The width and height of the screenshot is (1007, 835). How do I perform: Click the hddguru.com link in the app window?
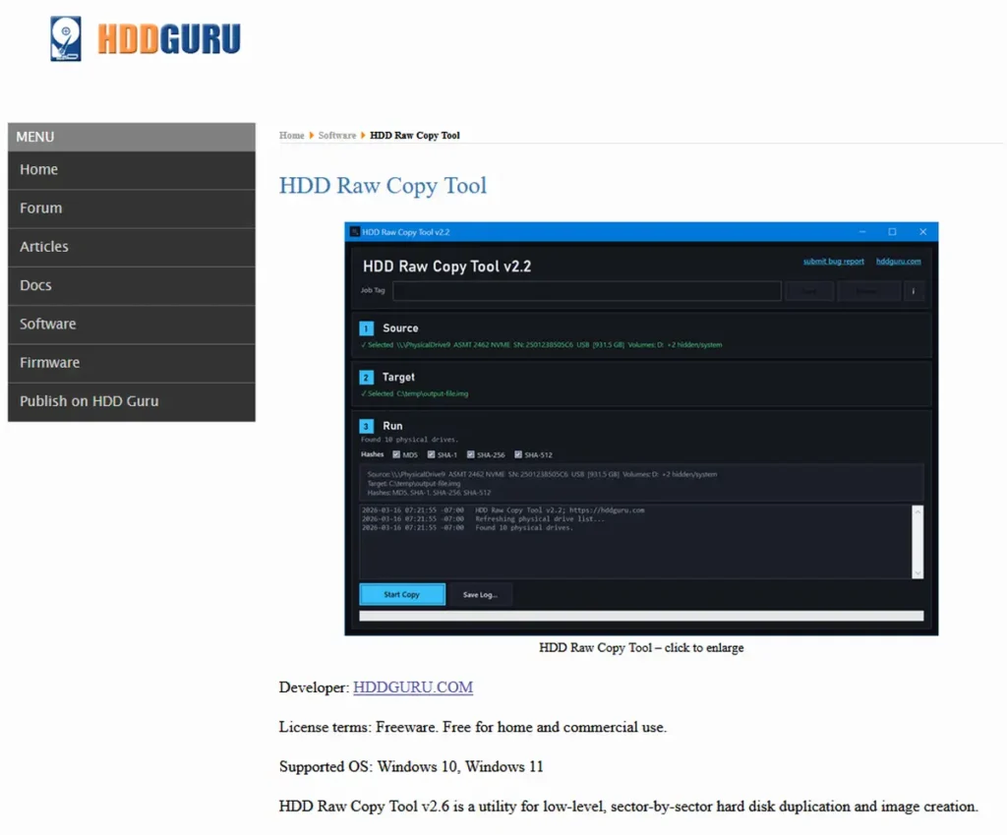click(898, 262)
